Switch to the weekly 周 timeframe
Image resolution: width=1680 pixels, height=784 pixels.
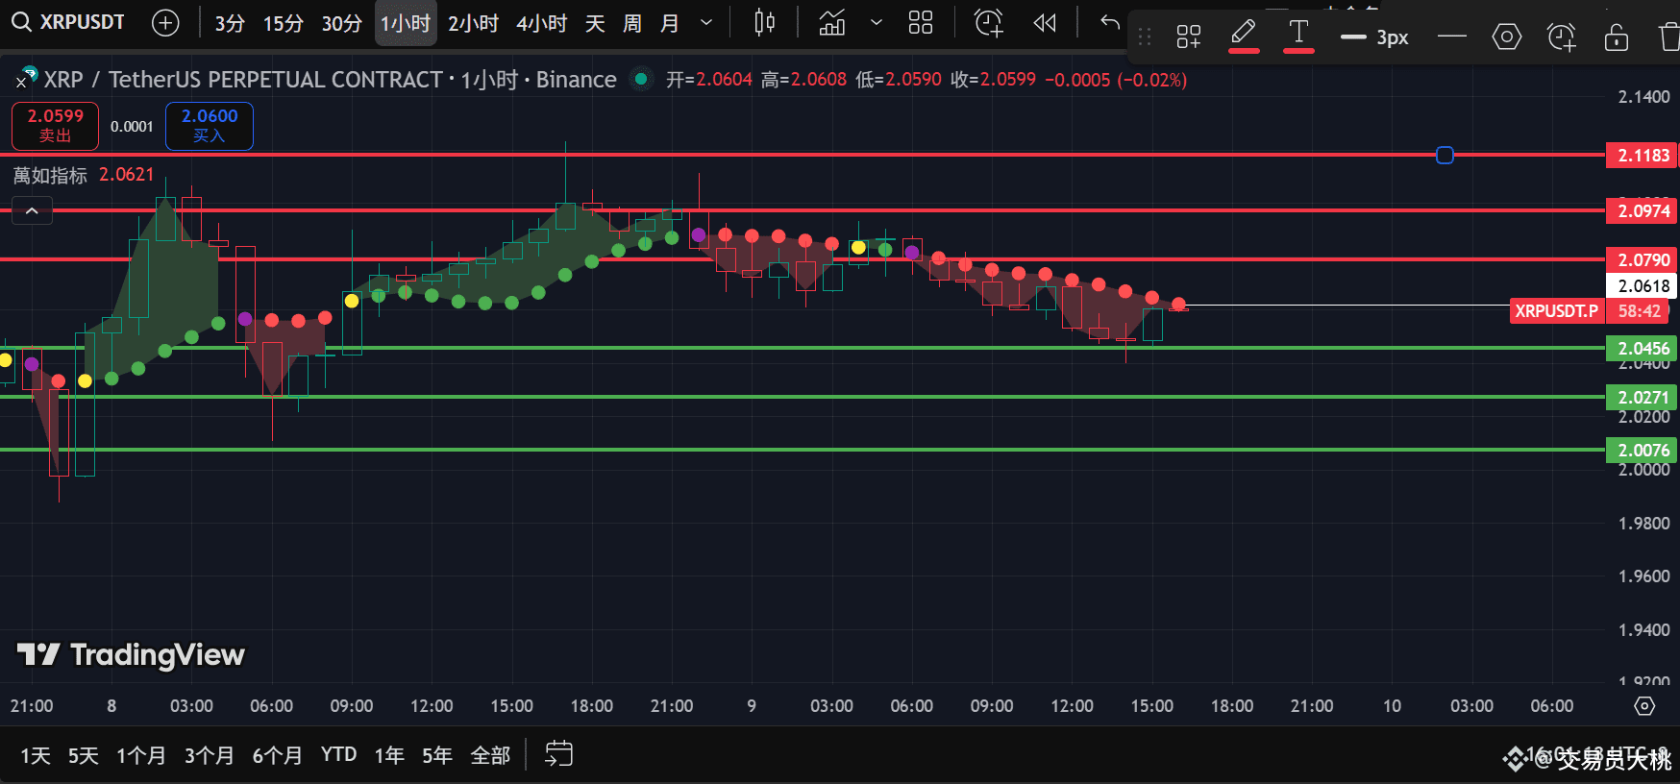pyautogui.click(x=631, y=23)
